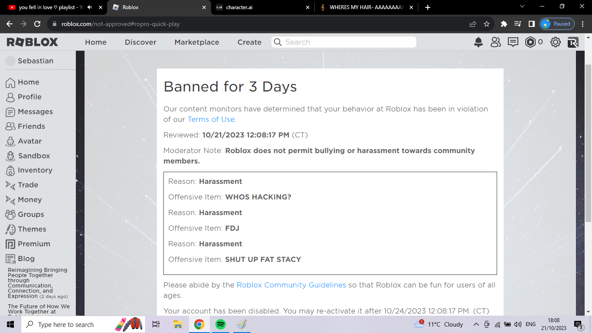Open the RoPro extension icon in header
The image size is (592, 333).
pos(573,42)
